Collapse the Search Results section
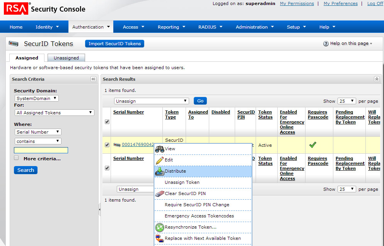Image resolution: width=384 pixels, height=246 pixels. click(x=377, y=79)
